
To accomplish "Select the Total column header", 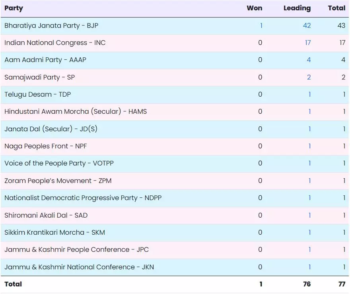I will pyautogui.click(x=336, y=8).
